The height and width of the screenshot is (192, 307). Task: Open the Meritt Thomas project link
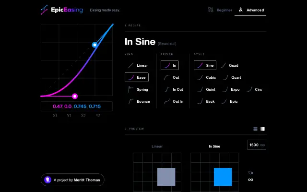pyautogui.click(x=72, y=180)
